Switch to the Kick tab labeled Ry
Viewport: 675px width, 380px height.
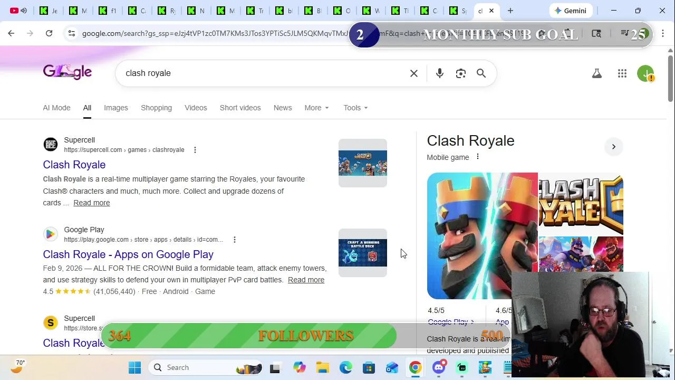(167, 11)
